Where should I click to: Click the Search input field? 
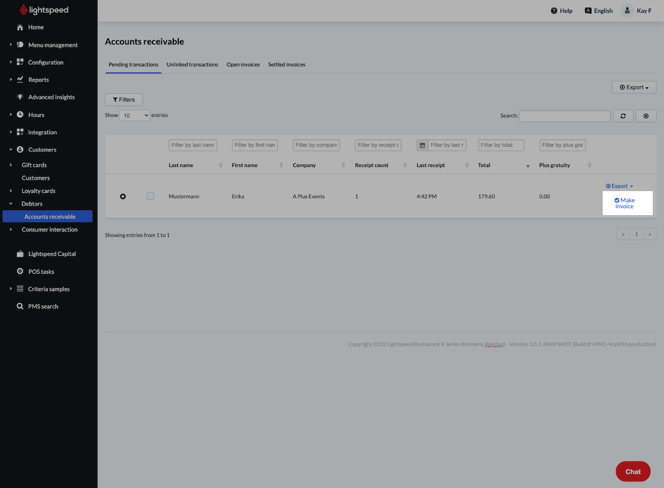564,116
